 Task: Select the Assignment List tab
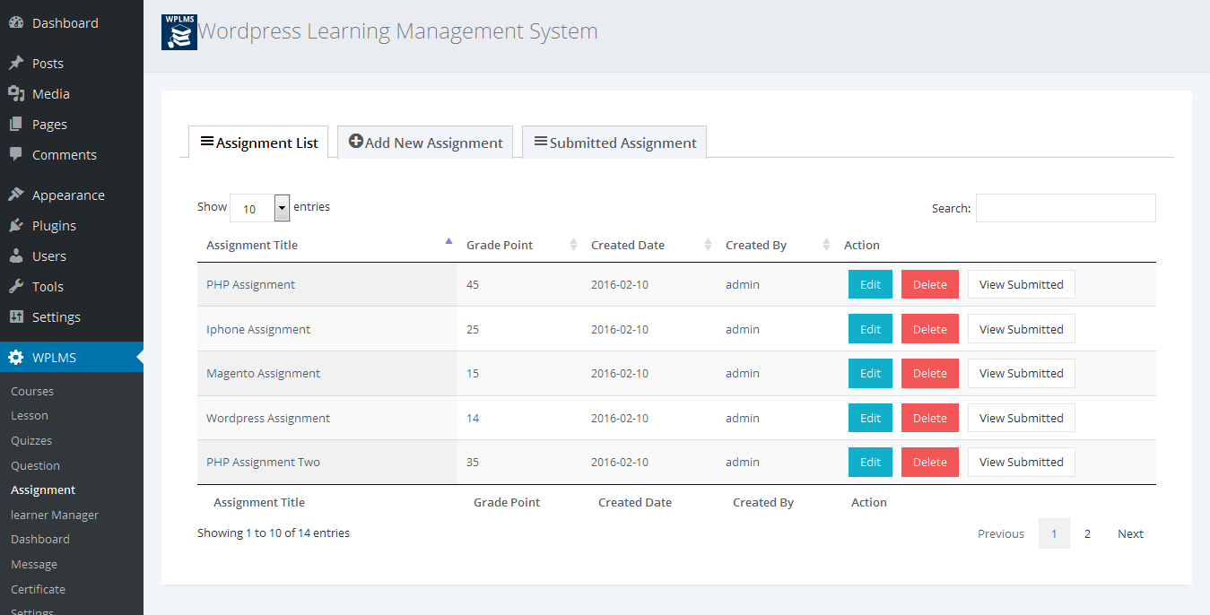(x=258, y=143)
